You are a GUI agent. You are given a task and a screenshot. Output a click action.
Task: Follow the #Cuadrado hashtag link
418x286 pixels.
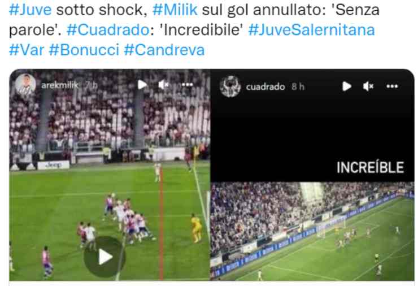pos(108,29)
